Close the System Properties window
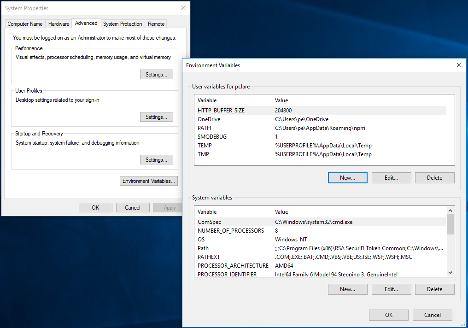 tap(183, 8)
